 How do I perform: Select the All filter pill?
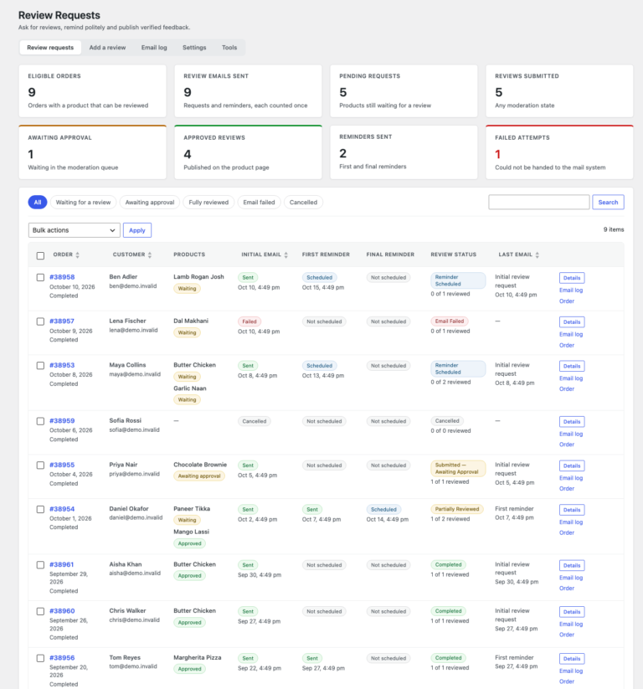(x=38, y=202)
